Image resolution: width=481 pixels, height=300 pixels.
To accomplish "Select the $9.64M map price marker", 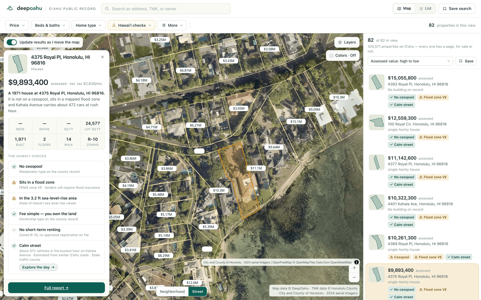I will (x=274, y=147).
